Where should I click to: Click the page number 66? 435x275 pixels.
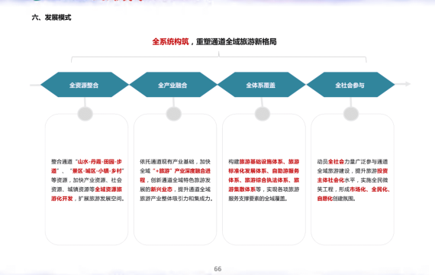(217, 269)
